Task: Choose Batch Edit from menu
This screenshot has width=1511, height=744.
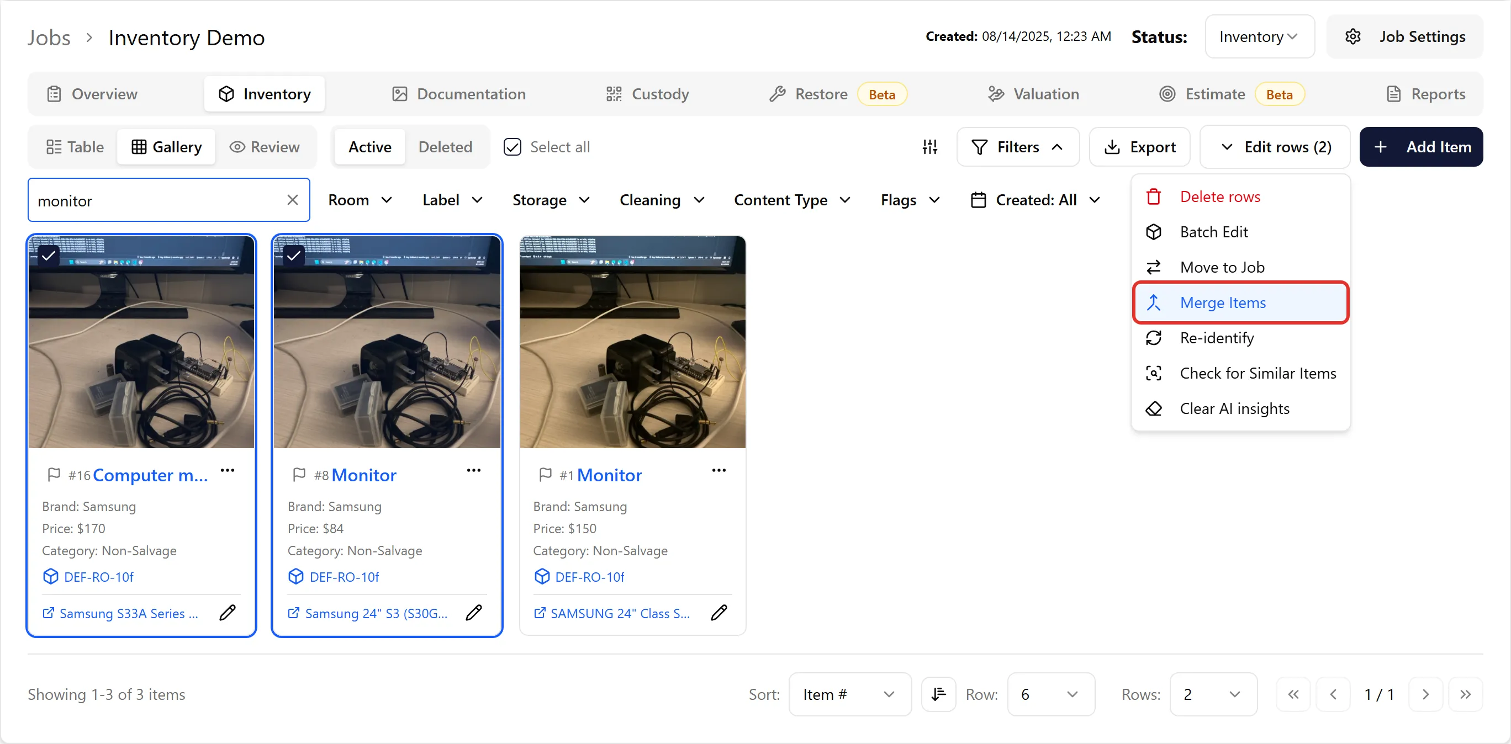Action: [x=1240, y=232]
